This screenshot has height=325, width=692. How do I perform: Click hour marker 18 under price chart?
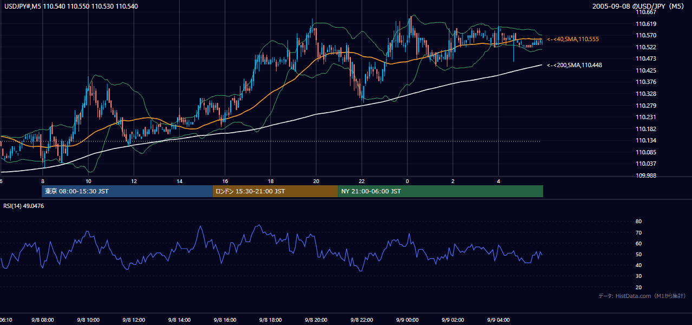click(270, 181)
